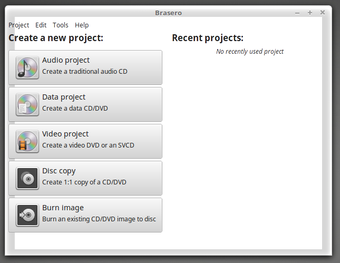Click the dark Disc copy icon
The height and width of the screenshot is (263, 340).
pyautogui.click(x=27, y=178)
